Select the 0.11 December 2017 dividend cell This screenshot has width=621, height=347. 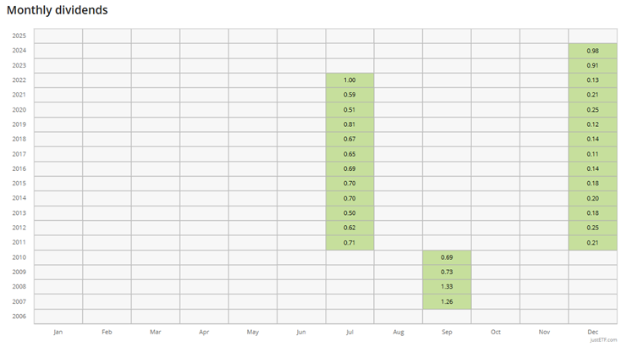(592, 154)
